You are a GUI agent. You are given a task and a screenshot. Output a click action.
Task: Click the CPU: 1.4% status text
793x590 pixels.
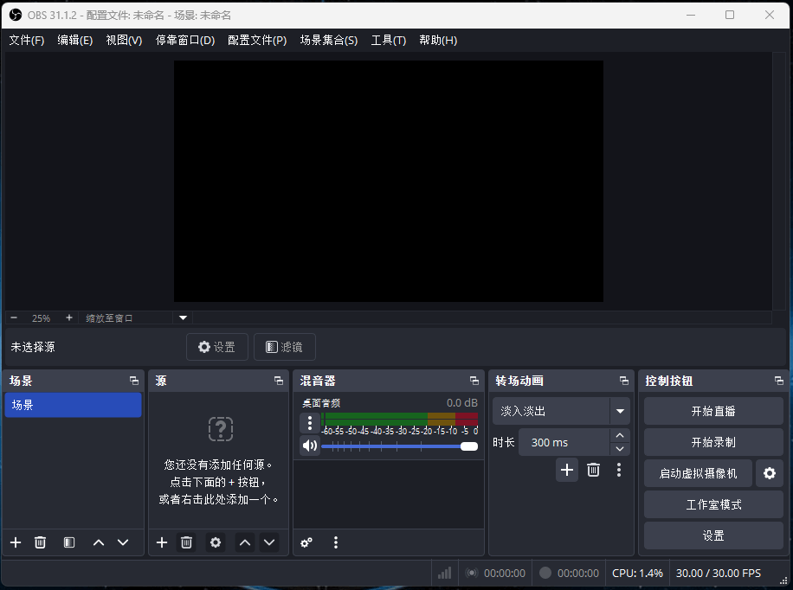coord(637,574)
